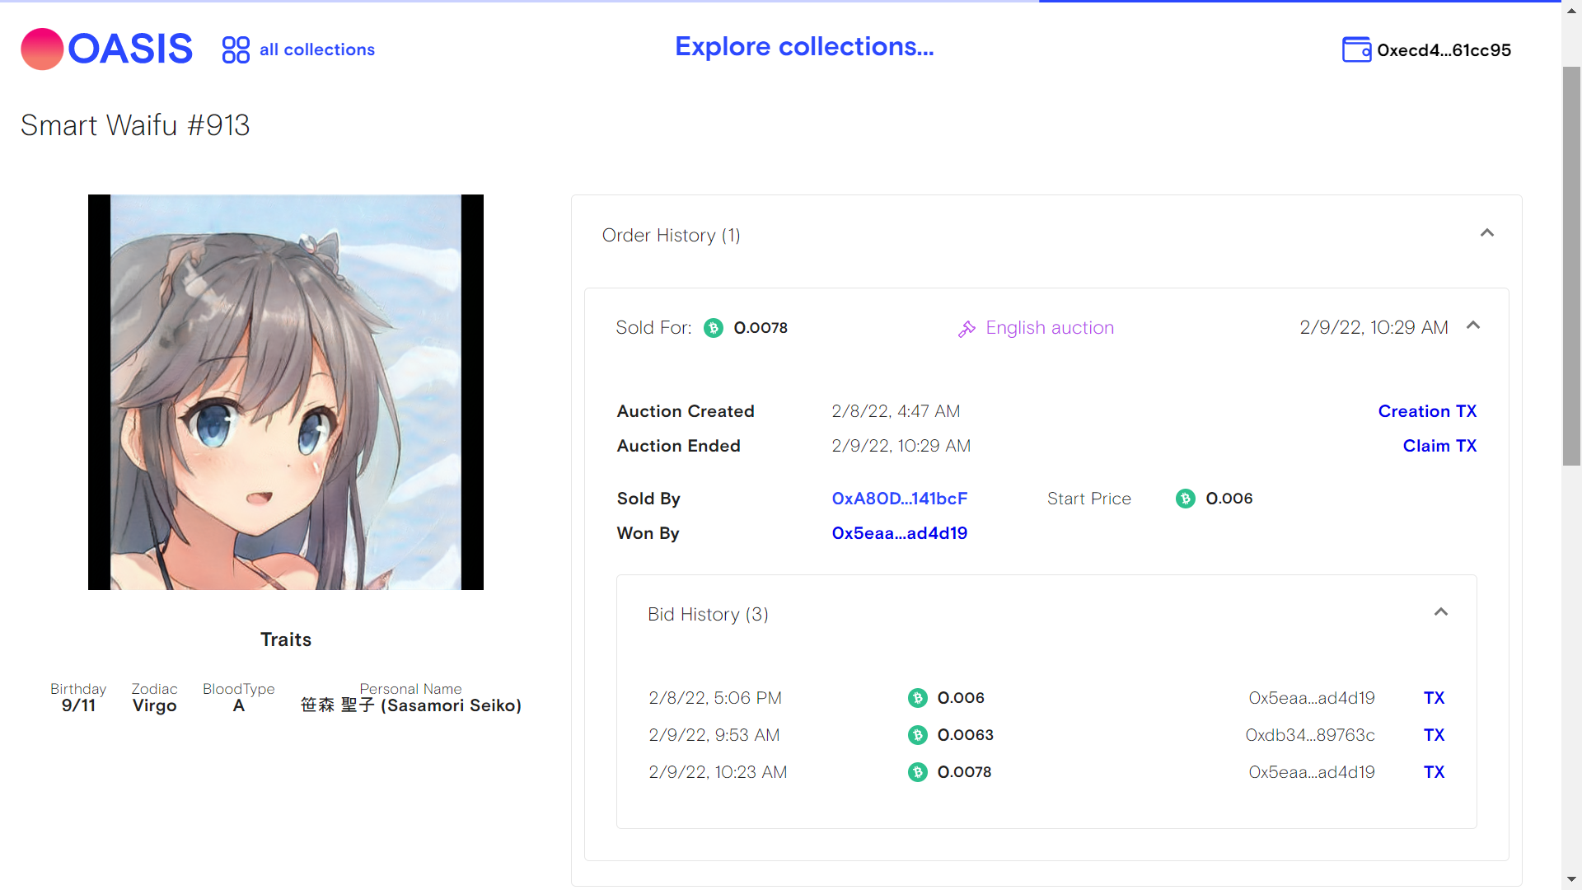Click the Birthday 9/11 trait
This screenshot has height=890, width=1582.
click(x=78, y=698)
